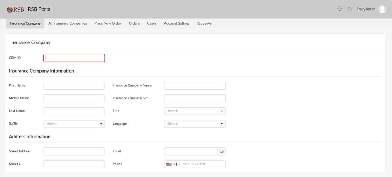
Task: Click the Phone field label
Action: 117,164
